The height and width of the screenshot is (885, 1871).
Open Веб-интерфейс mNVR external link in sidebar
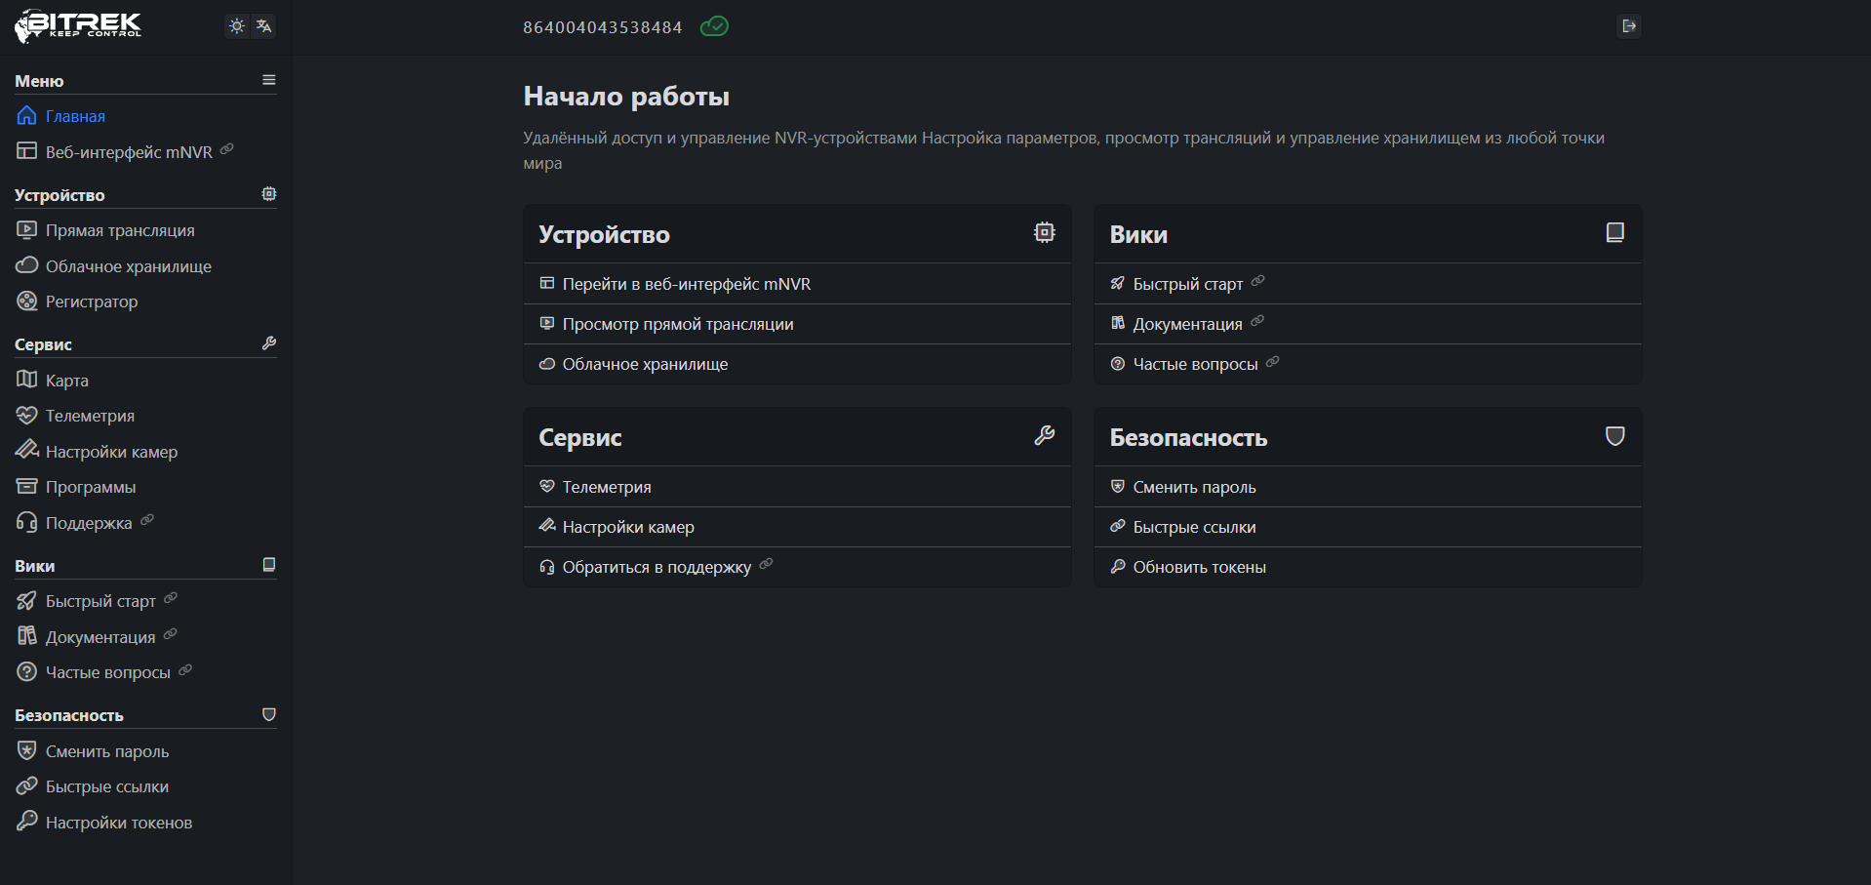(129, 152)
